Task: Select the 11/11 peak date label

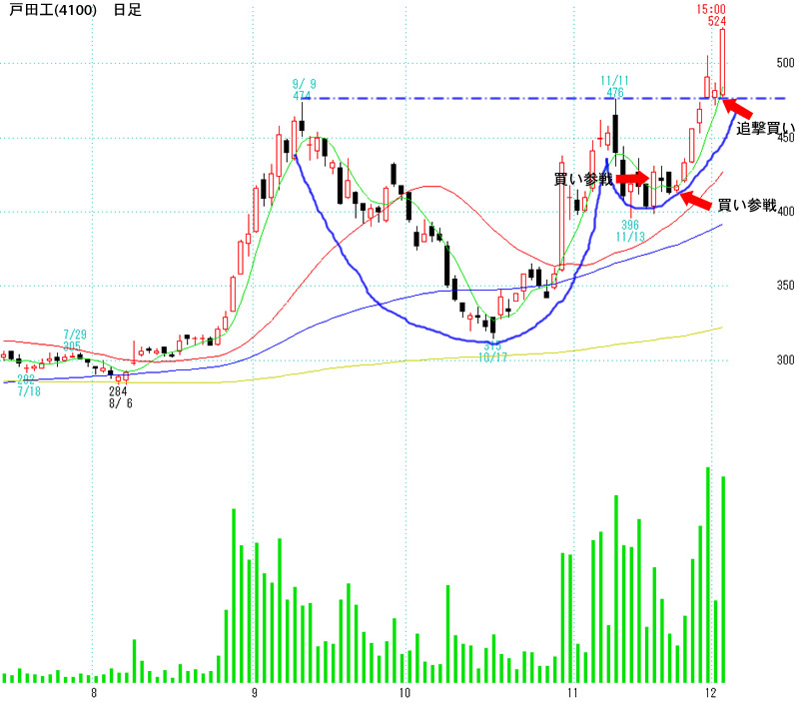Action: pyautogui.click(x=614, y=81)
